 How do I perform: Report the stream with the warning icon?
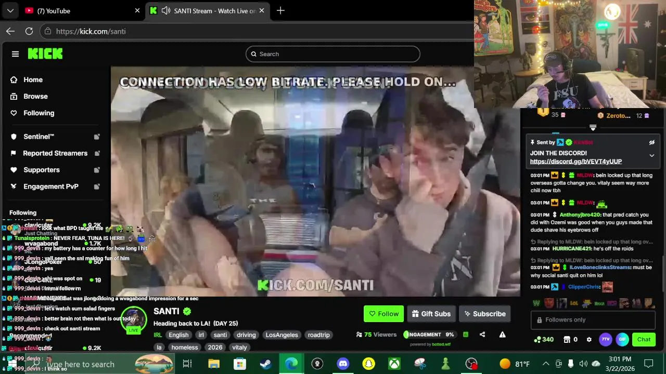(502, 335)
